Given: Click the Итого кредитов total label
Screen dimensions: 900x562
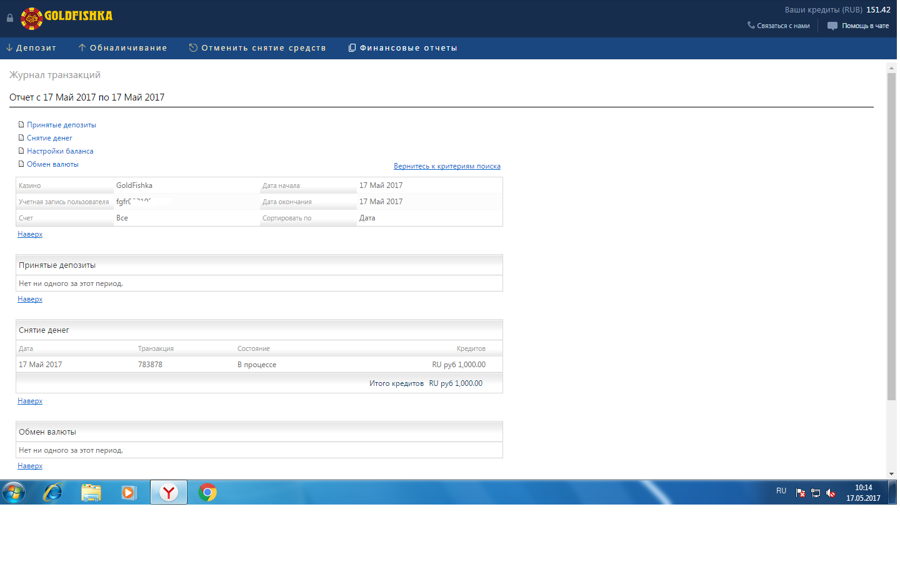Looking at the screenshot, I should (x=396, y=383).
